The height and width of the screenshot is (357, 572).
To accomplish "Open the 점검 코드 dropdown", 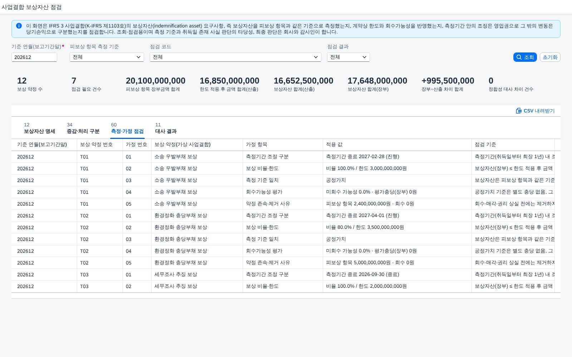I will [236, 57].
